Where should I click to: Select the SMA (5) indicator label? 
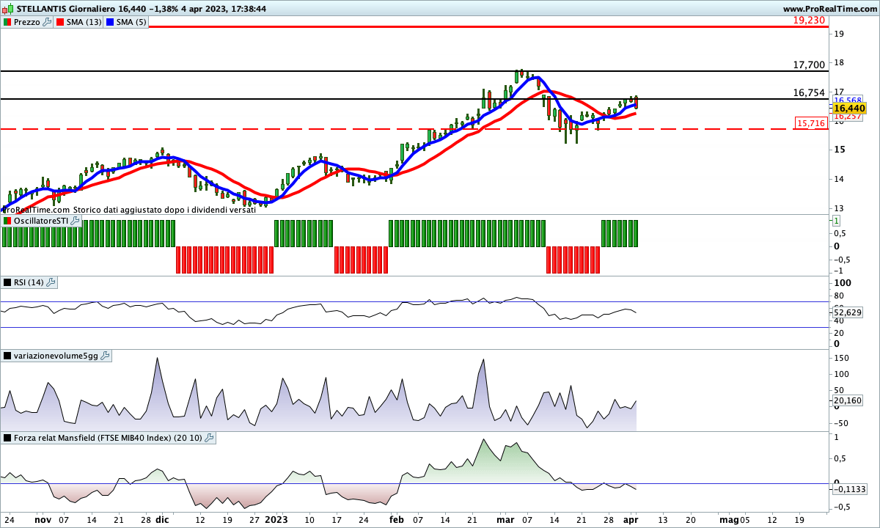[131, 22]
